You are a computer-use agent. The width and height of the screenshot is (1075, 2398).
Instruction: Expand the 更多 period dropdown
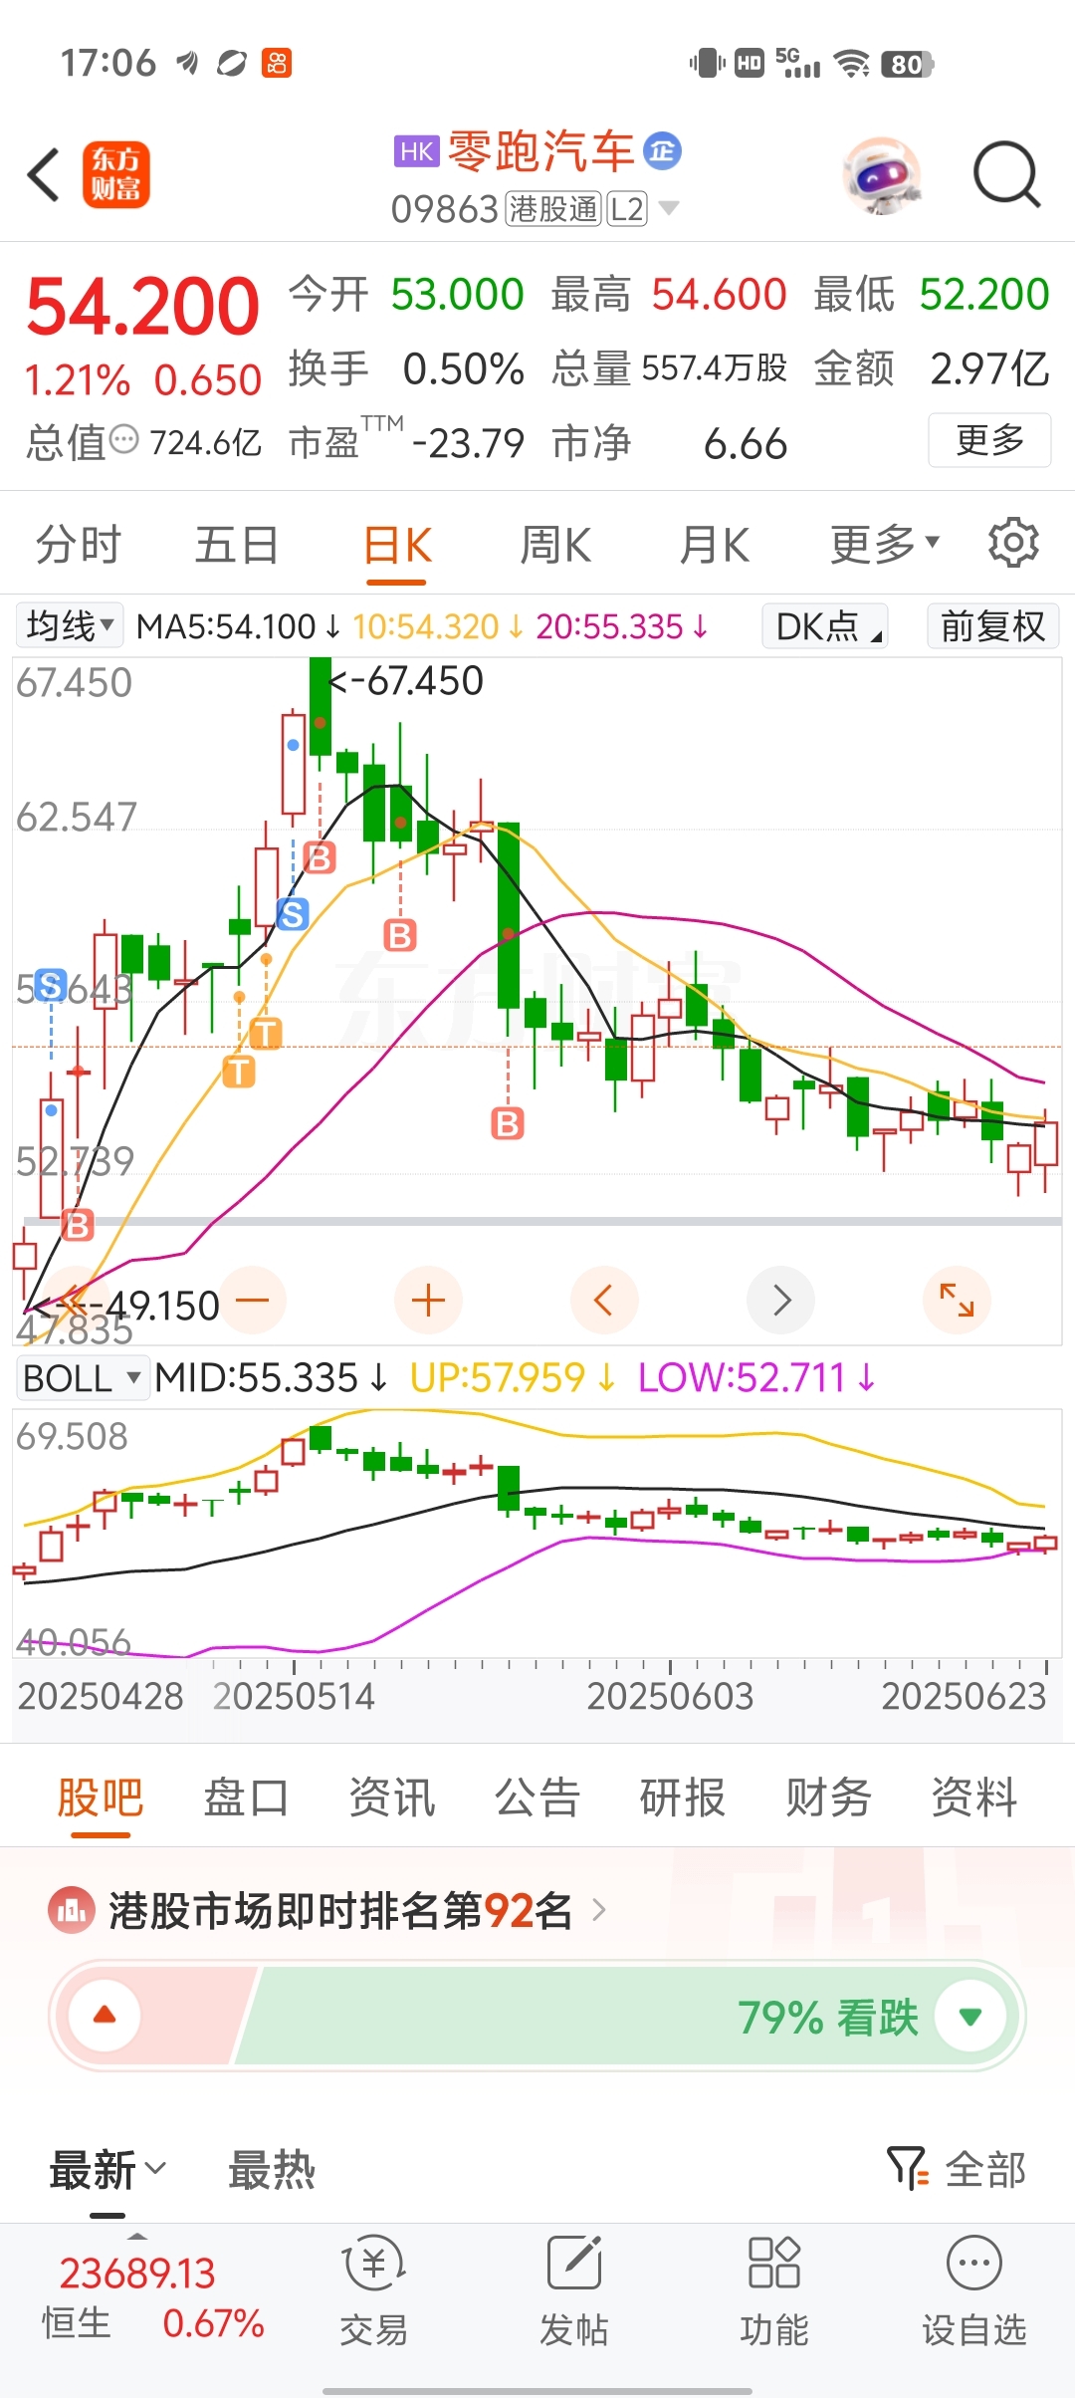click(885, 544)
